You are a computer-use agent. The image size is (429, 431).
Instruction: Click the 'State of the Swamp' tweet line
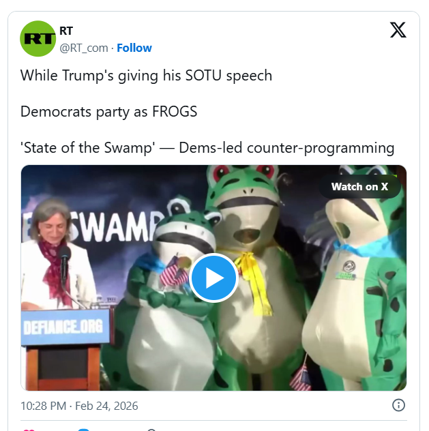click(x=207, y=147)
